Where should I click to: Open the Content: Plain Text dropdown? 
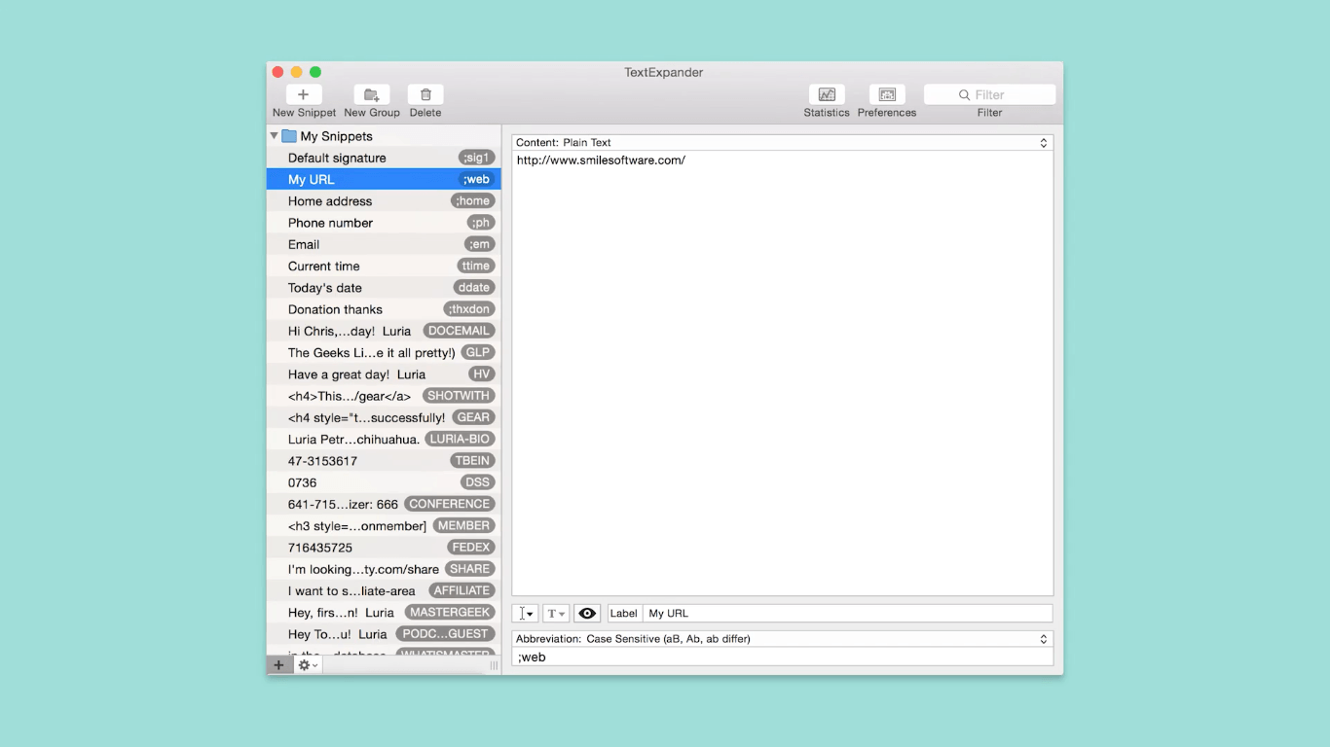(782, 143)
